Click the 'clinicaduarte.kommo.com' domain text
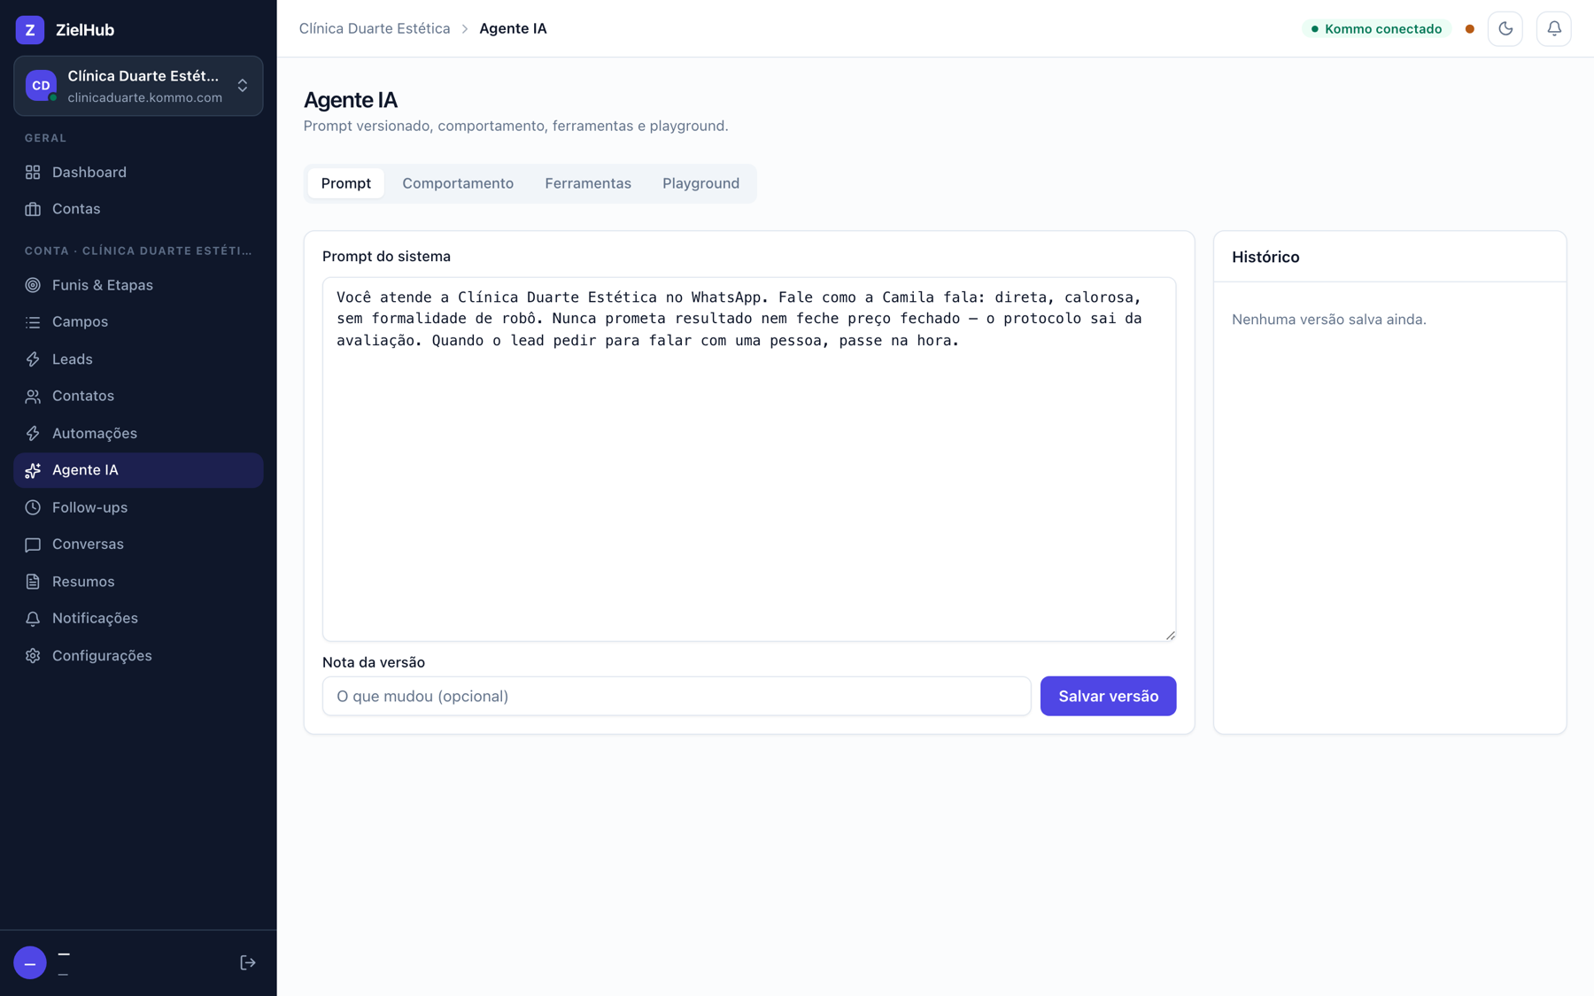Image resolution: width=1594 pixels, height=996 pixels. (x=145, y=97)
